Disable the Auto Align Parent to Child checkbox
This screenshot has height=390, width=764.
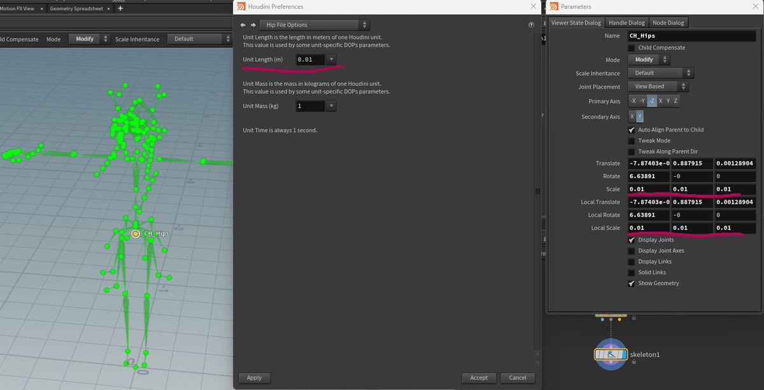coord(632,129)
